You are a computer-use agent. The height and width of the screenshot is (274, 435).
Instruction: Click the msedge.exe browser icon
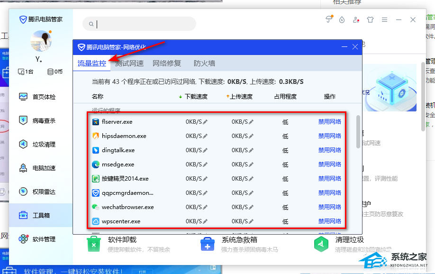(x=96, y=164)
